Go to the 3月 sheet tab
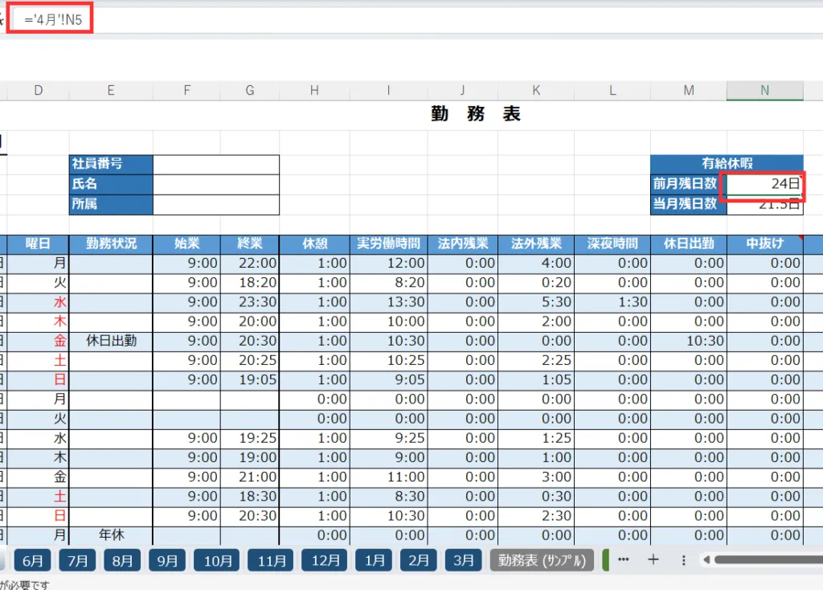 [464, 560]
